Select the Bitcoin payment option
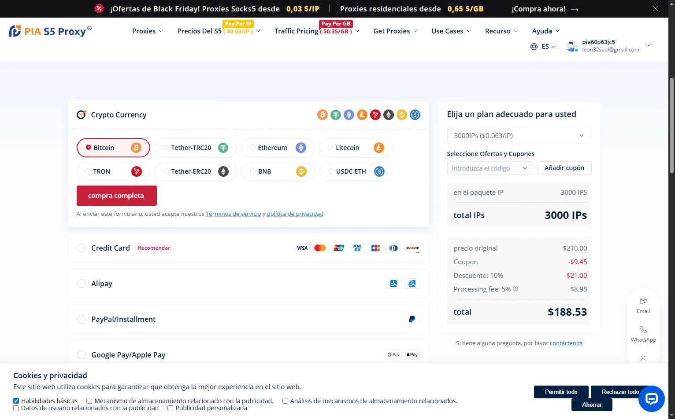675x419 pixels. tap(113, 148)
